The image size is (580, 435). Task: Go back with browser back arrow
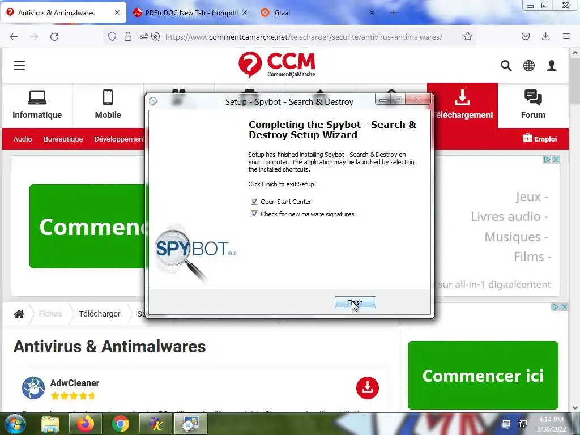click(x=14, y=37)
